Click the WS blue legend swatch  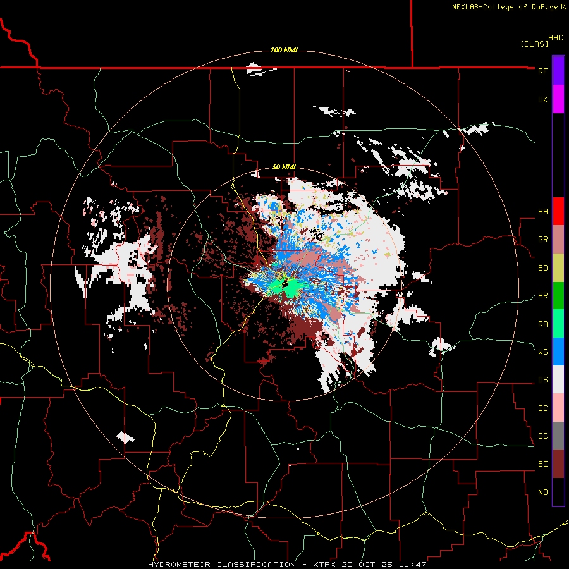click(558, 352)
